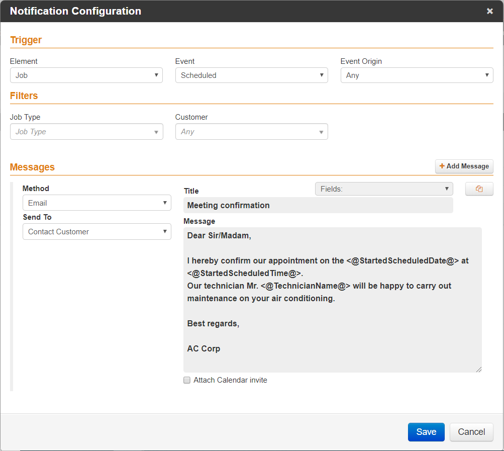Click the Filters section heading
Screen dimensions: 504x451
[24, 96]
